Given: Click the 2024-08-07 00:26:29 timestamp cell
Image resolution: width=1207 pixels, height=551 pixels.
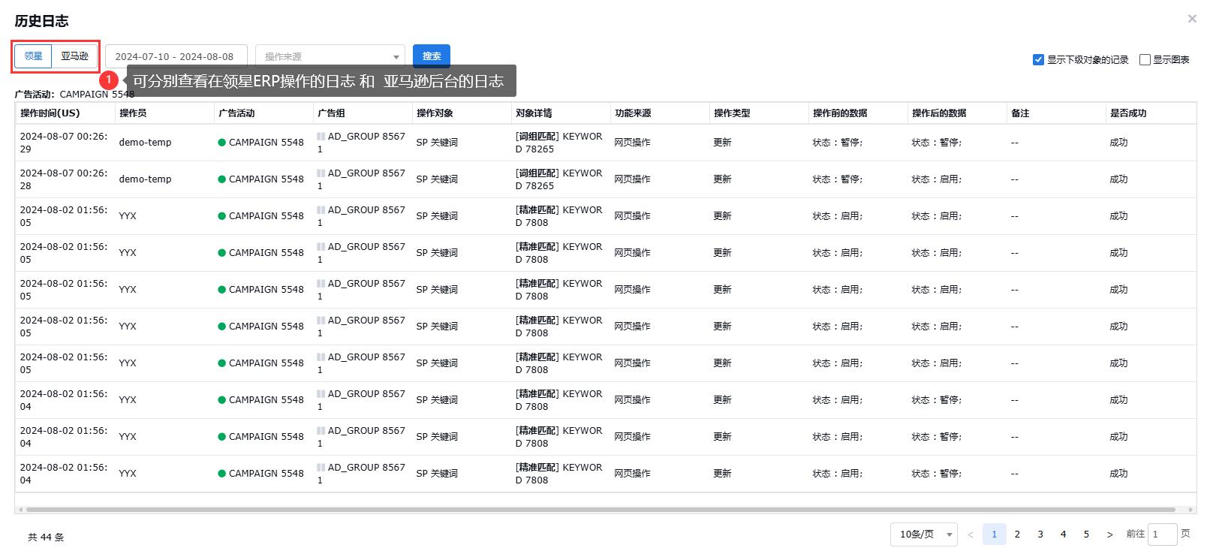Looking at the screenshot, I should tap(64, 143).
